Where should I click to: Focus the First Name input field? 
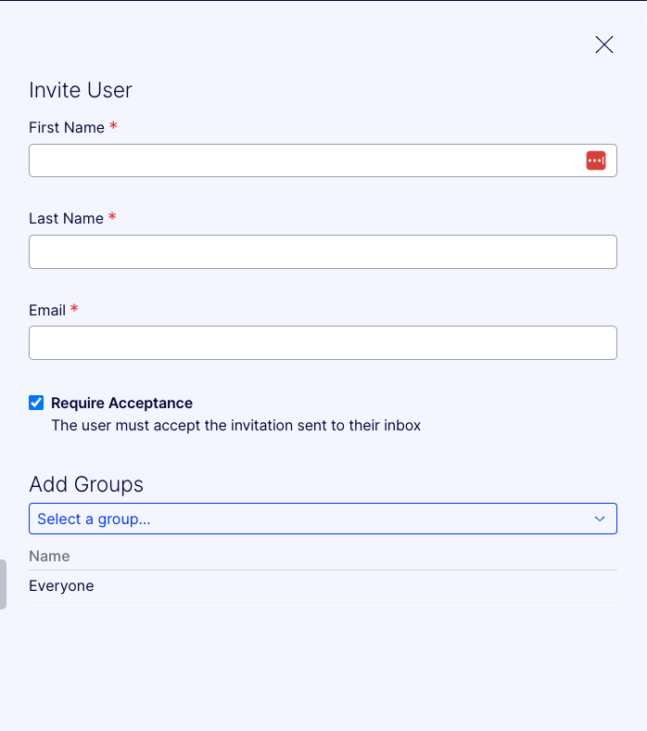point(323,160)
